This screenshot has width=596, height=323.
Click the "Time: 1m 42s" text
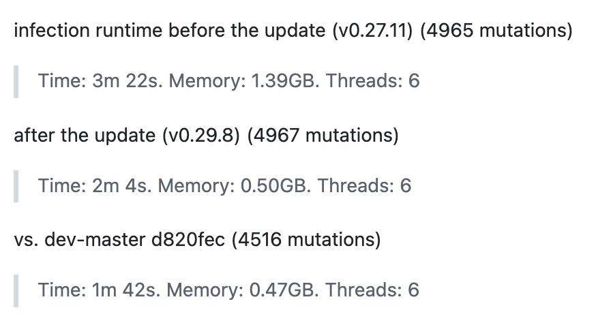point(98,290)
